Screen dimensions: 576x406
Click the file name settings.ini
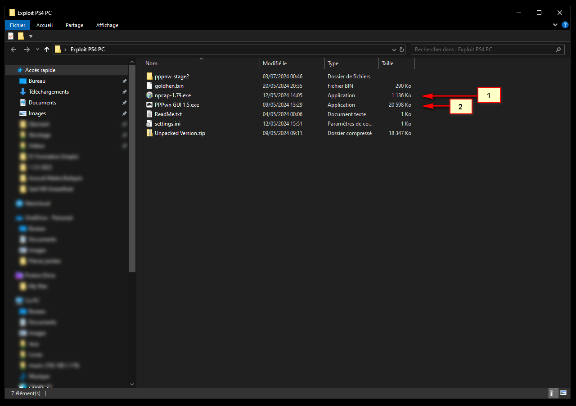click(167, 124)
